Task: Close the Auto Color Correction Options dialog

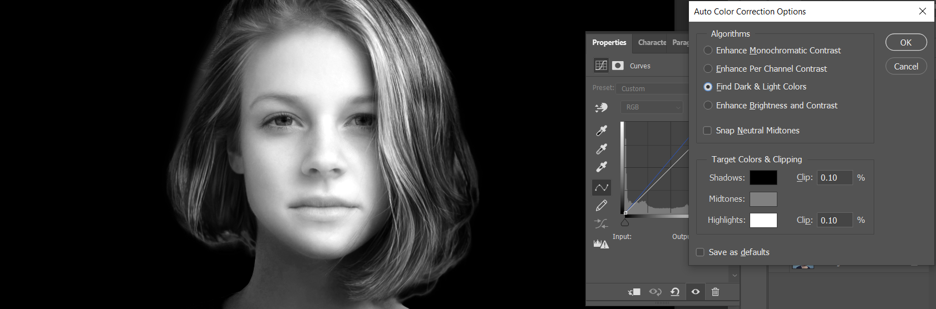Action: 923,12
